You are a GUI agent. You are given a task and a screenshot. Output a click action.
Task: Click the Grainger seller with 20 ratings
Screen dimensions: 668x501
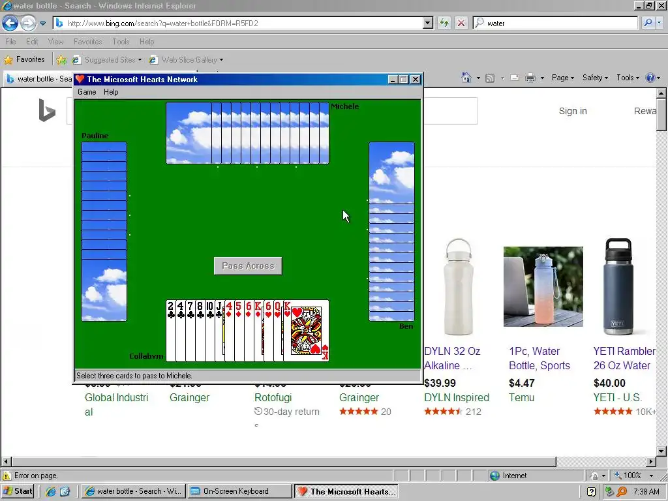pos(359,397)
